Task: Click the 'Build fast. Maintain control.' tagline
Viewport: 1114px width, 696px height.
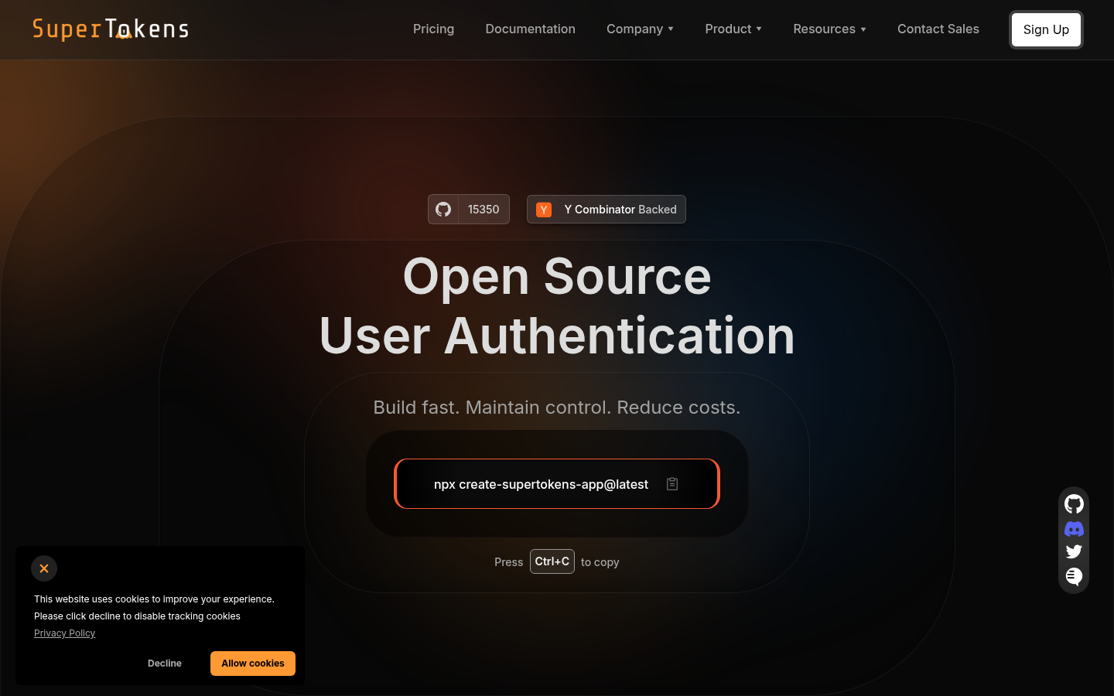Action: 557,408
